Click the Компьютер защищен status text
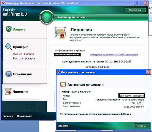The image size is (152, 132). tap(70, 17)
